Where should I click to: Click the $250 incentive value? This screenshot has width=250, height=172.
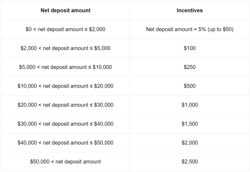click(189, 67)
